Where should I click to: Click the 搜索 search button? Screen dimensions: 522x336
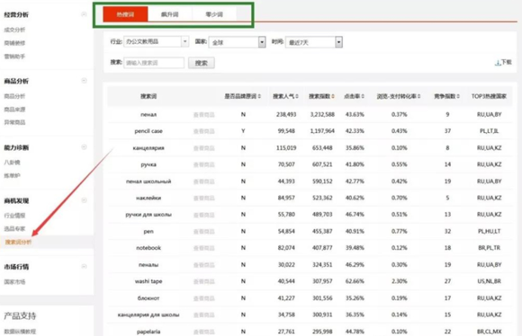click(202, 63)
